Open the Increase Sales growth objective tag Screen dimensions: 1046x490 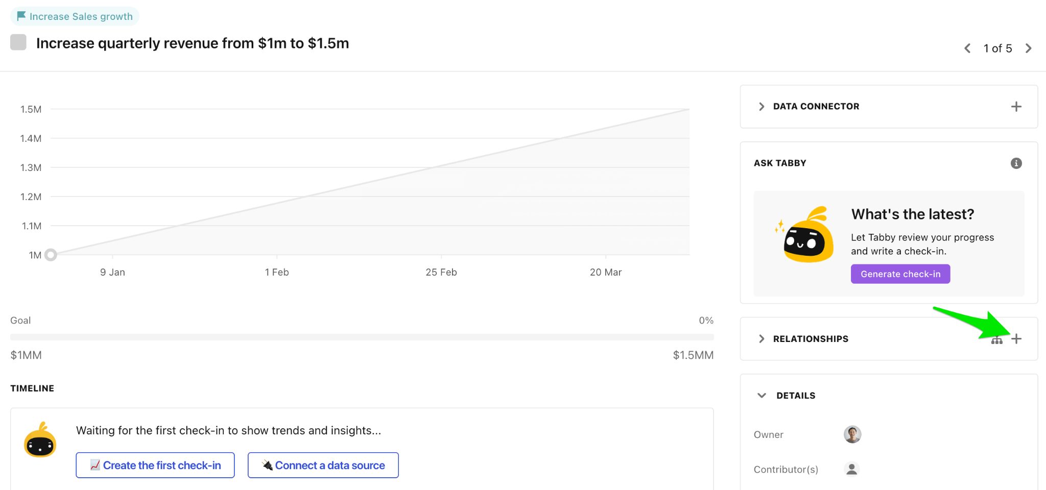pyautogui.click(x=75, y=16)
